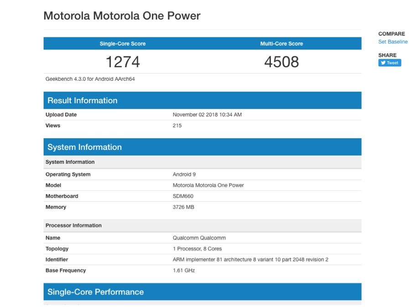The width and height of the screenshot is (416, 307).
Task: Click the ARM implementer identifier text
Action: [x=250, y=260]
